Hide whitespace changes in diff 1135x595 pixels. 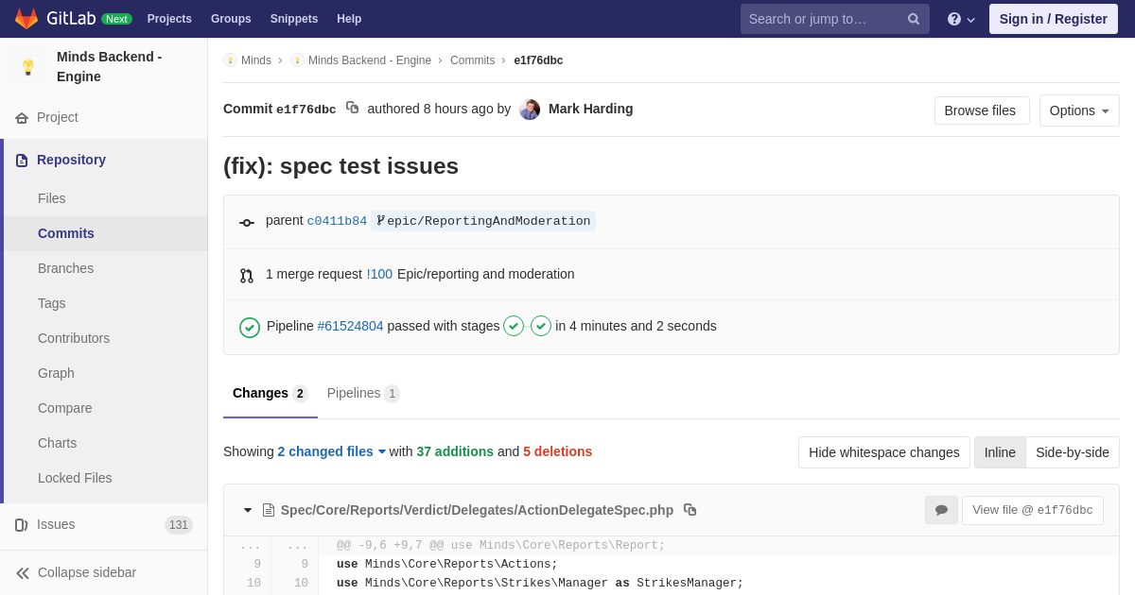coord(883,452)
